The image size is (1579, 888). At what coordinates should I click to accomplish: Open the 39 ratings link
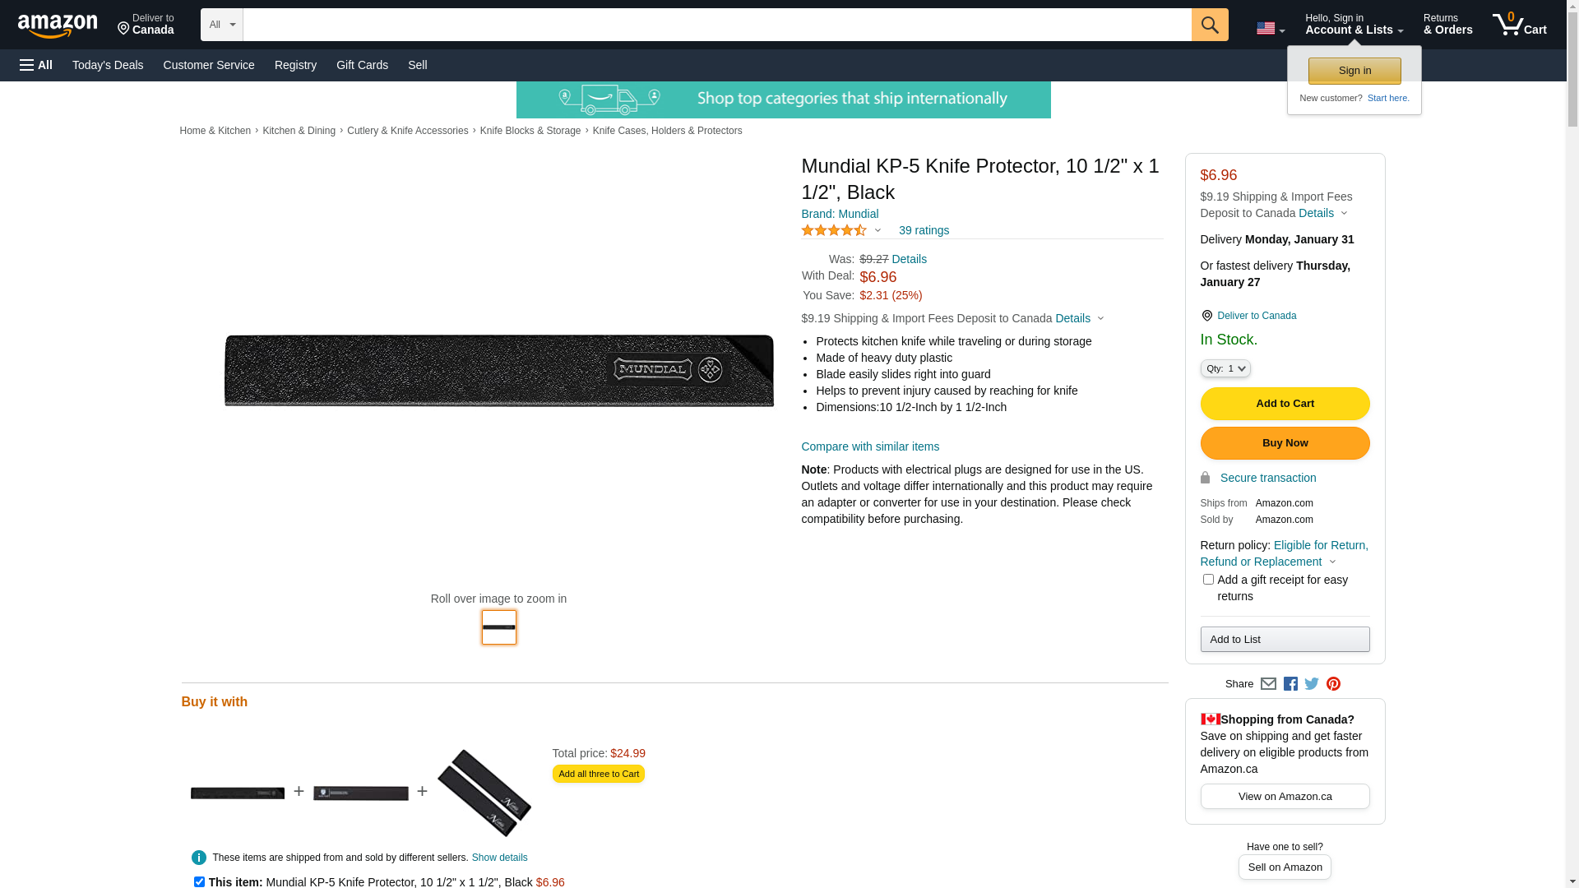point(924,230)
